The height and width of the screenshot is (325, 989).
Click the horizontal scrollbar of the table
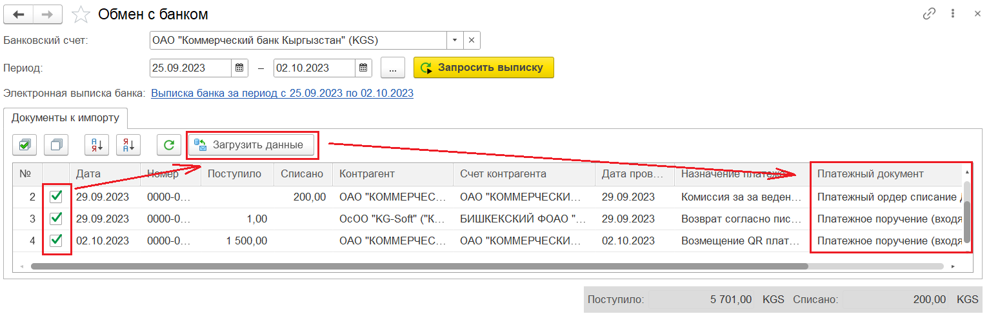[419, 266]
